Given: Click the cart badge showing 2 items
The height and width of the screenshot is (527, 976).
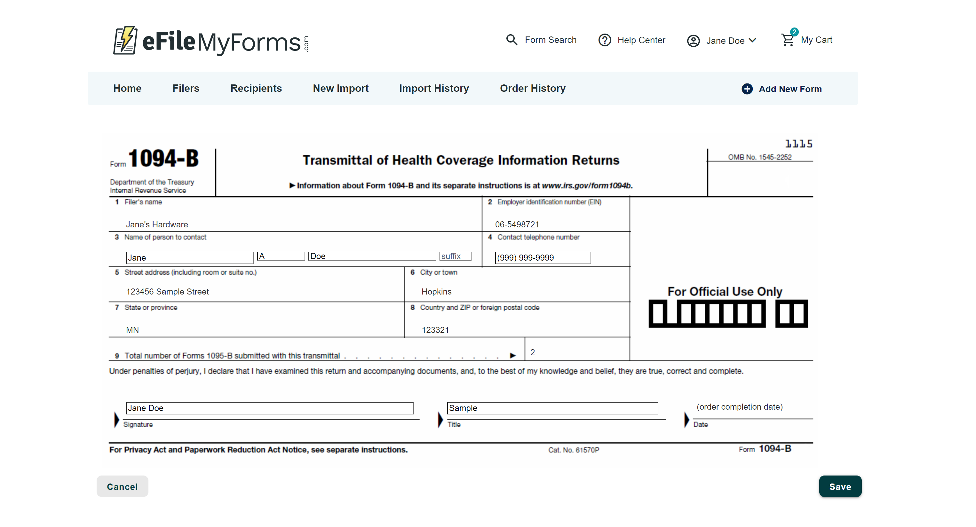Looking at the screenshot, I should [794, 32].
